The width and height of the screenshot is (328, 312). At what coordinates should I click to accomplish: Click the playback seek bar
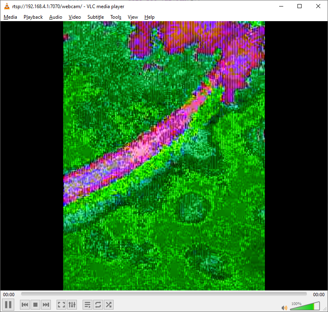point(164,294)
